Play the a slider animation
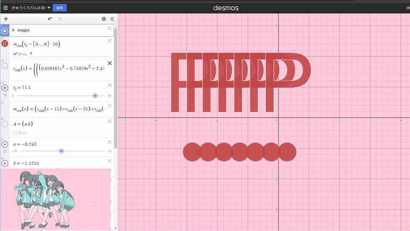The image size is (410, 231). (5, 144)
